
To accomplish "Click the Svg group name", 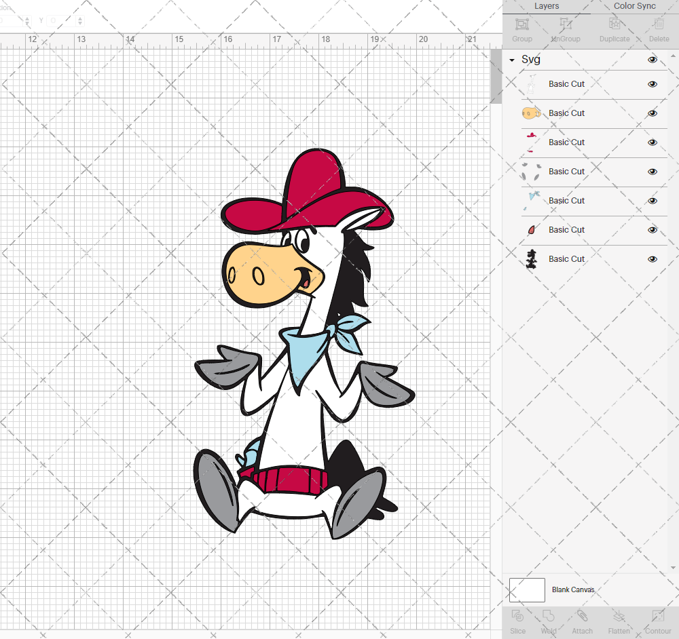I will [531, 59].
